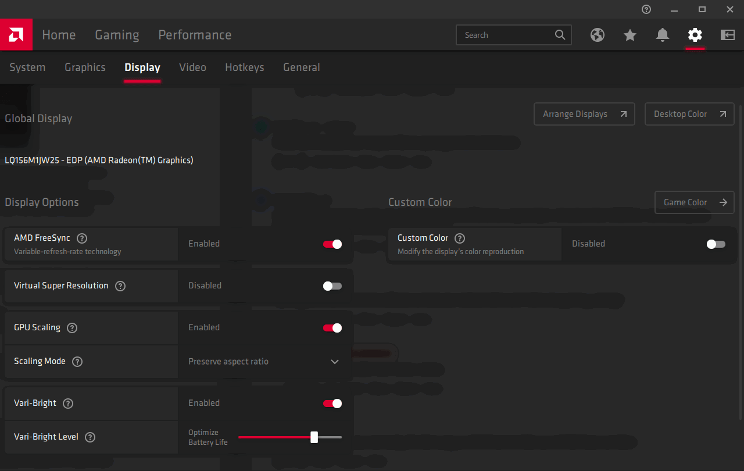Disable the AMD FreeSync toggle

click(332, 244)
